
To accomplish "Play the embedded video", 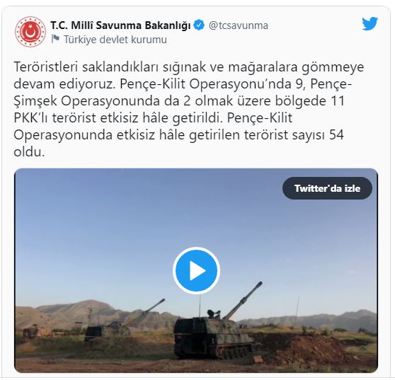I will point(196,271).
